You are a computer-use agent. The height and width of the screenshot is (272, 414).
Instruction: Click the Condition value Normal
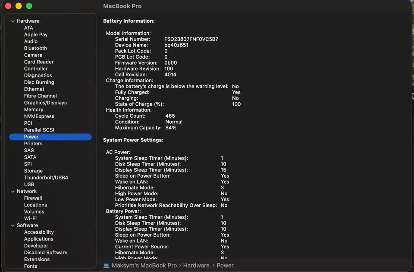click(174, 122)
